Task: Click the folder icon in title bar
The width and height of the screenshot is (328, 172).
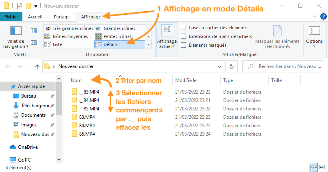Action: [6, 6]
